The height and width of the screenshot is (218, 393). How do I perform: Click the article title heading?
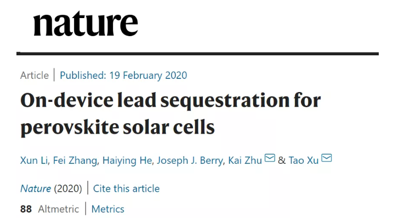(170, 114)
